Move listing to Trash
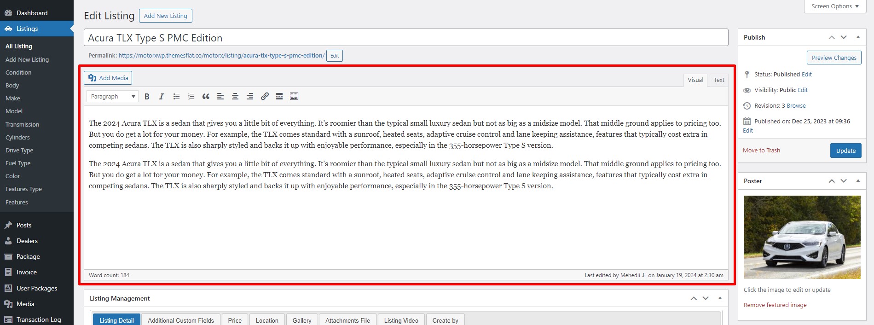874x325 pixels. (761, 151)
